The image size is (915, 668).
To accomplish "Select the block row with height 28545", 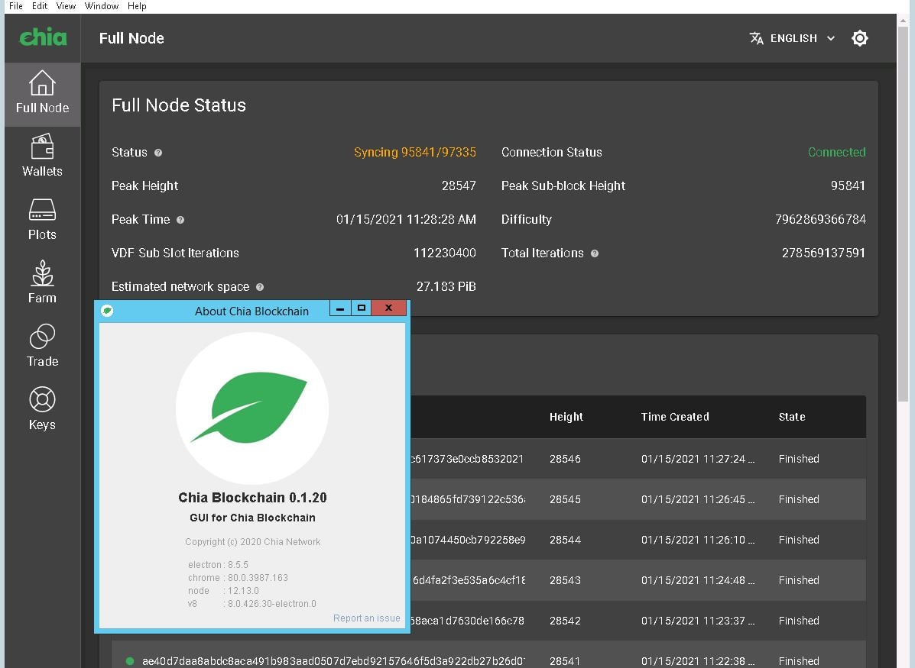I will (638, 499).
